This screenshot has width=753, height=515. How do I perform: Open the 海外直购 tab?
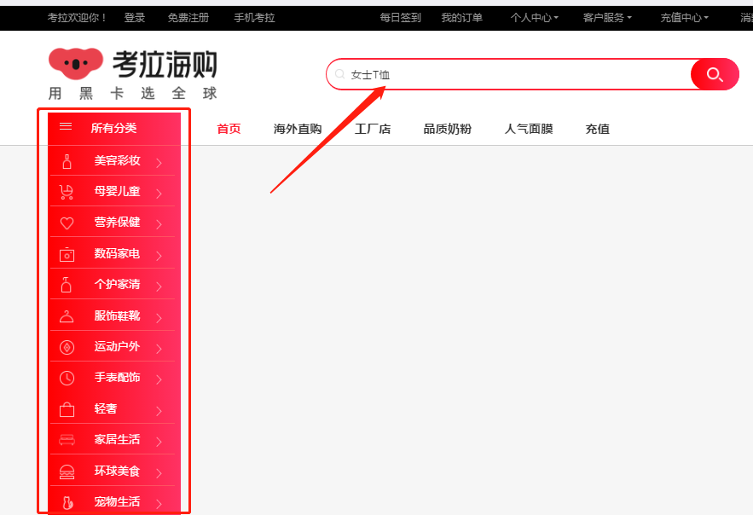(x=298, y=129)
